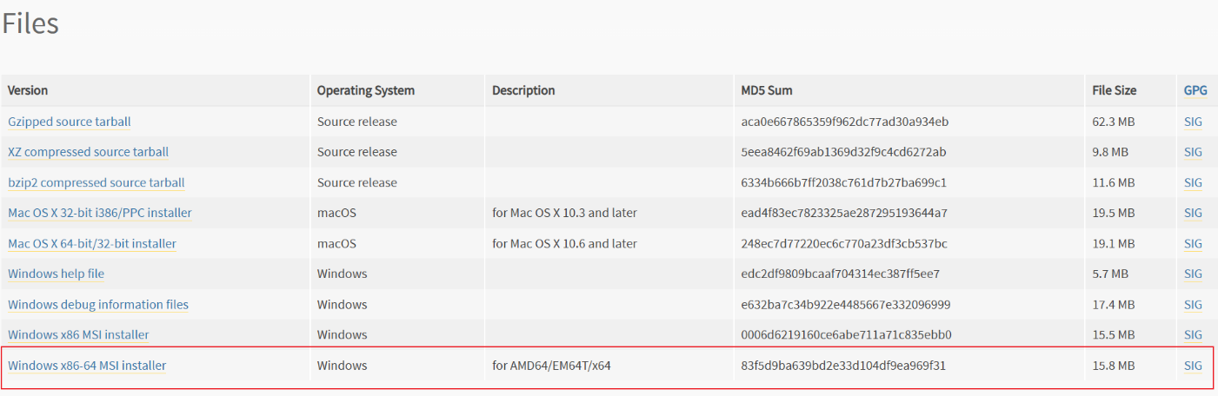Open SIG link for Gzipped source tarball
1218x396 pixels.
pos(1193,122)
